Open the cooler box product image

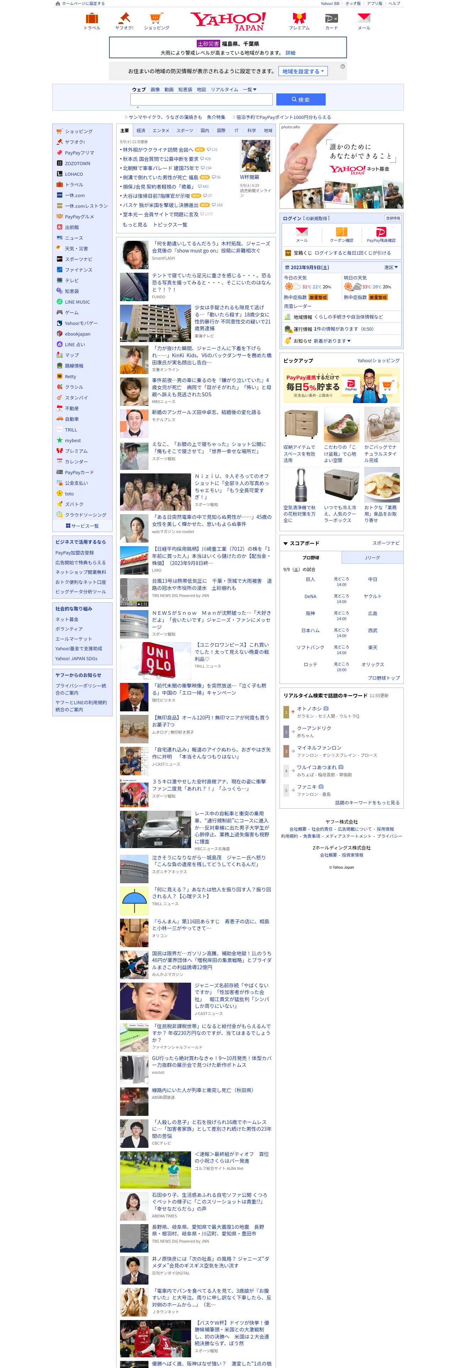coord(341,485)
